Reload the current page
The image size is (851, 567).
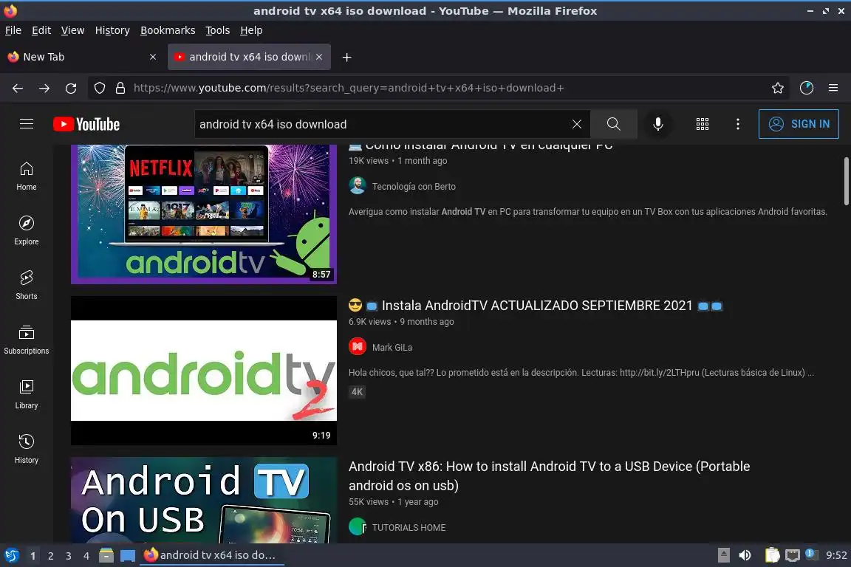coord(71,88)
